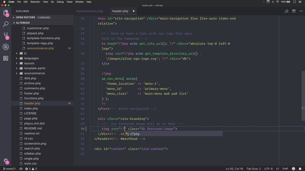Open the notifications bell in status bar
The image size is (305, 171).
click(301, 168)
